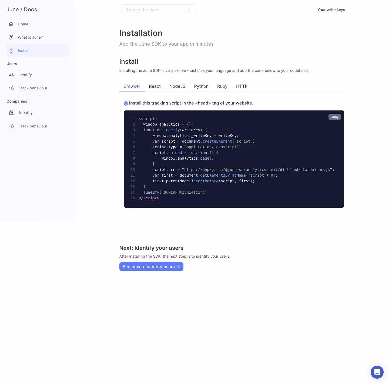Select the active Browser tab

(x=132, y=86)
